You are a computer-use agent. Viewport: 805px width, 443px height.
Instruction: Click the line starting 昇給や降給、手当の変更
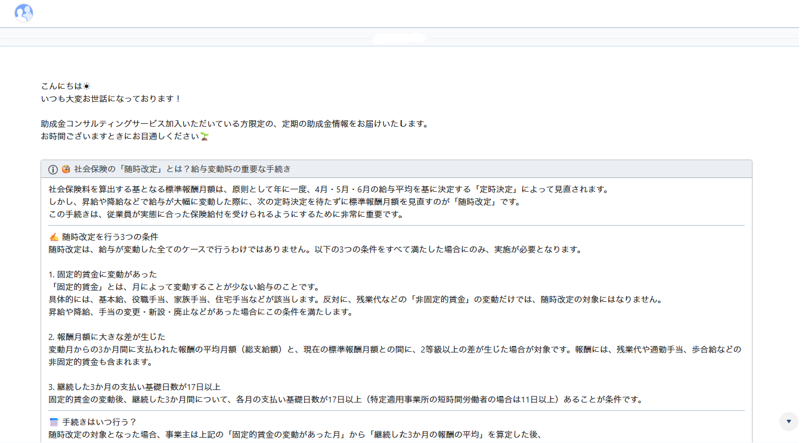click(x=200, y=312)
